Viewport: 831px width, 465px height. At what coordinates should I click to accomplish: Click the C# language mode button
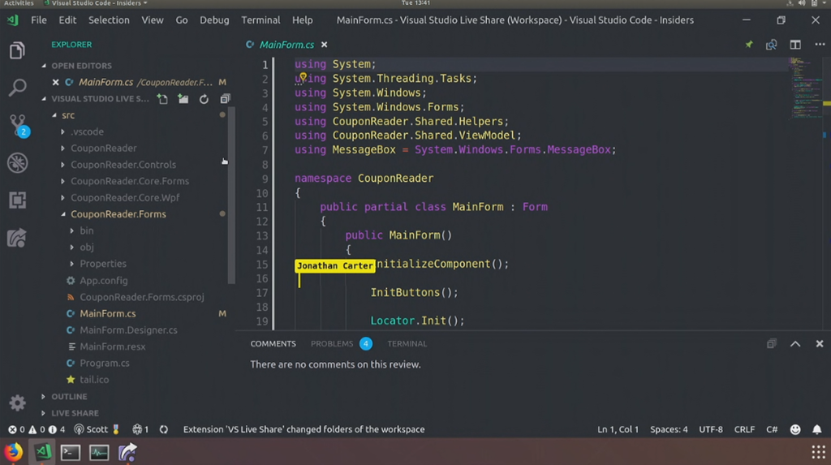point(772,429)
